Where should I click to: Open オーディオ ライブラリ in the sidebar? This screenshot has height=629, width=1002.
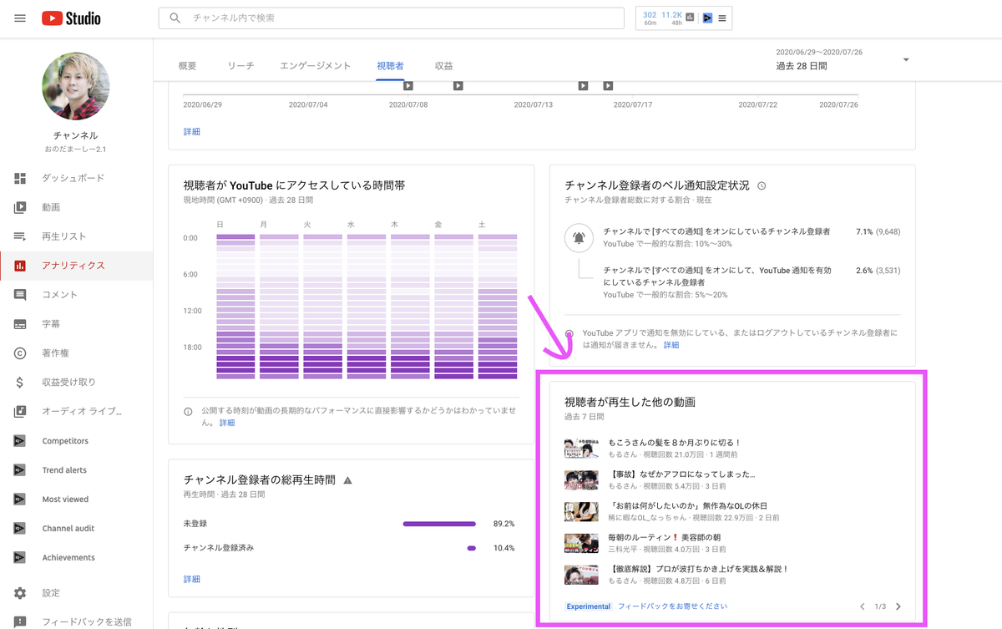click(x=76, y=412)
